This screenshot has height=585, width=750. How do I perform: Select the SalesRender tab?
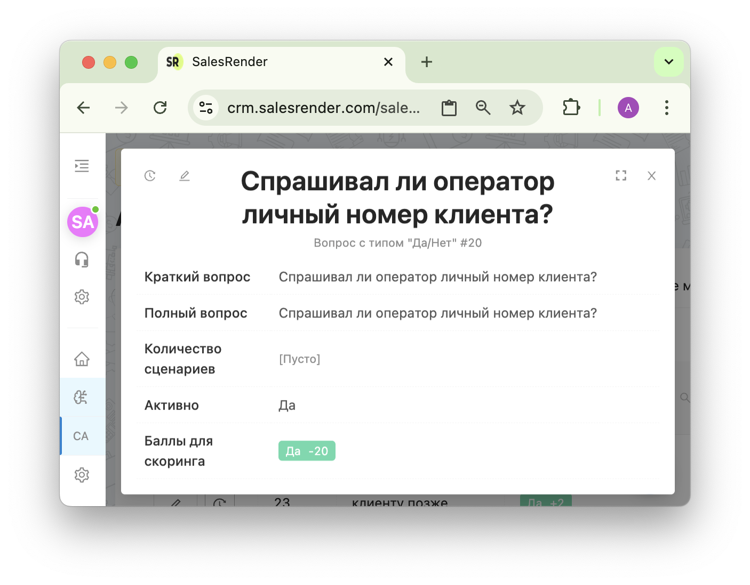pyautogui.click(x=281, y=63)
